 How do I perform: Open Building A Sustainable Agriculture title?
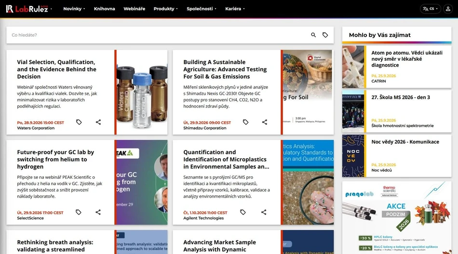(x=225, y=69)
